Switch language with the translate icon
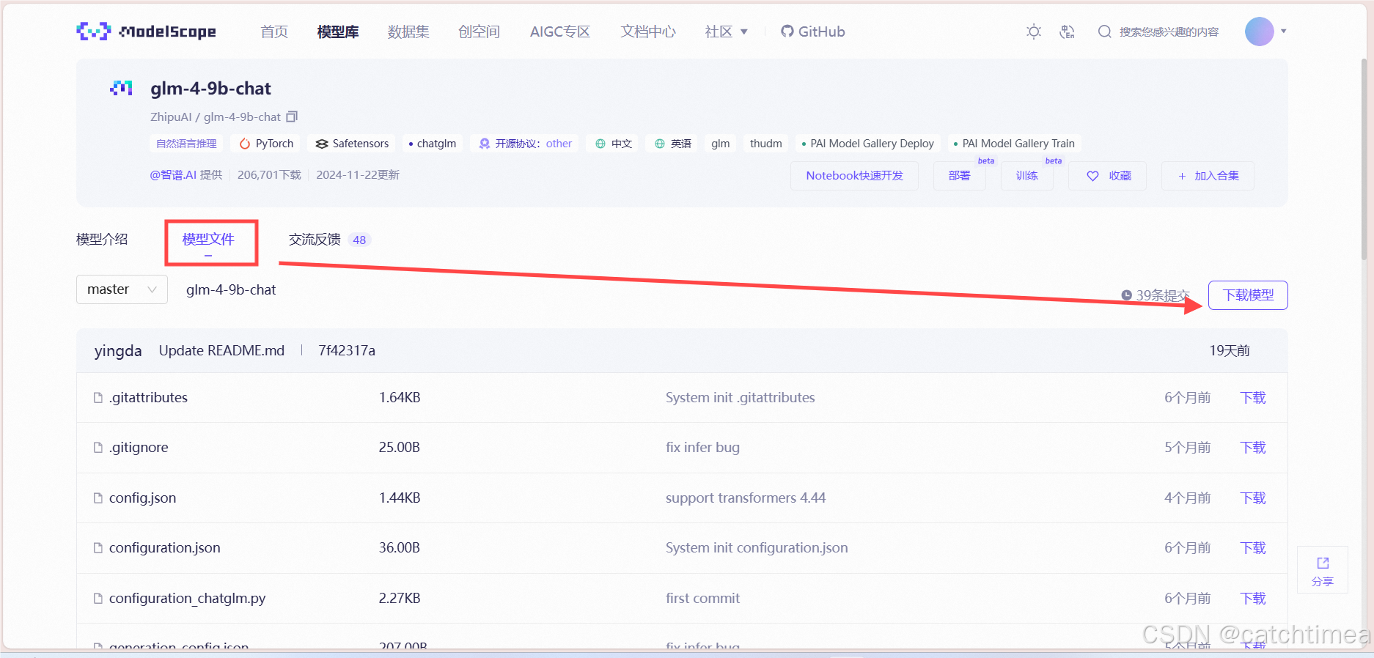The height and width of the screenshot is (658, 1374). pos(1068,32)
